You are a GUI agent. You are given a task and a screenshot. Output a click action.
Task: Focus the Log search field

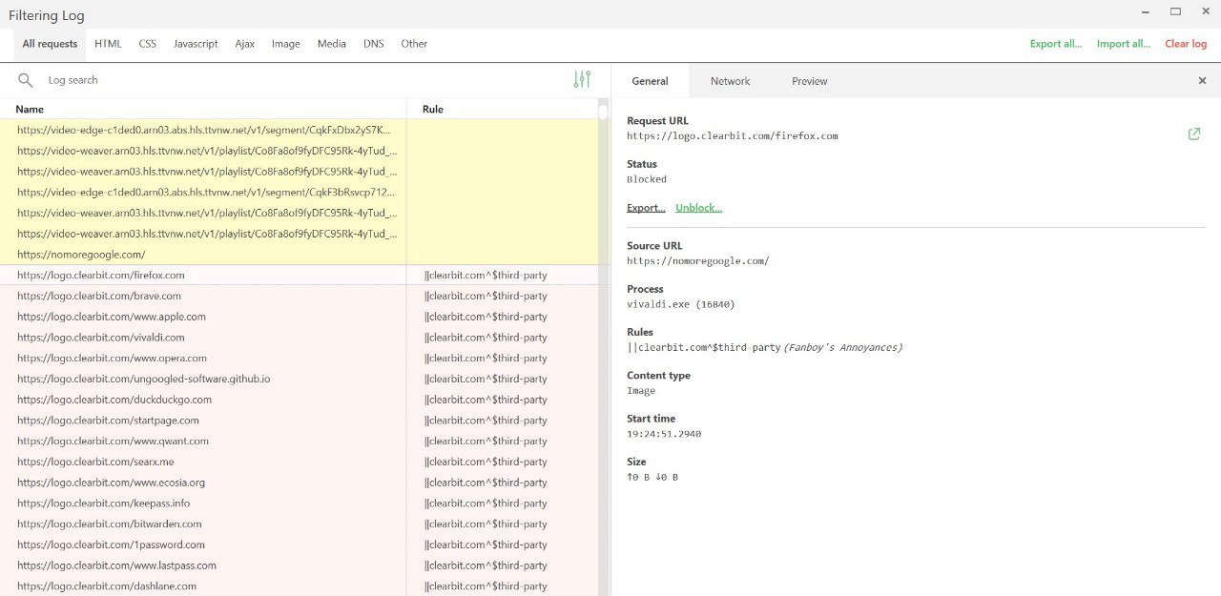305,80
